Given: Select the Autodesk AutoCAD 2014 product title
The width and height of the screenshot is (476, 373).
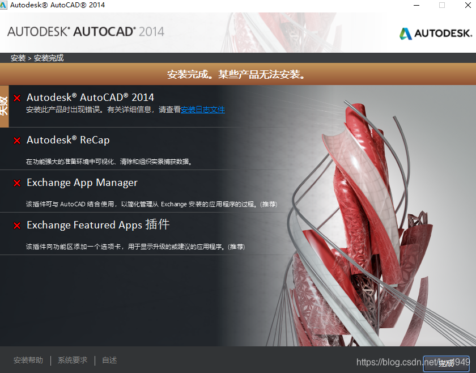Looking at the screenshot, I should [x=91, y=98].
